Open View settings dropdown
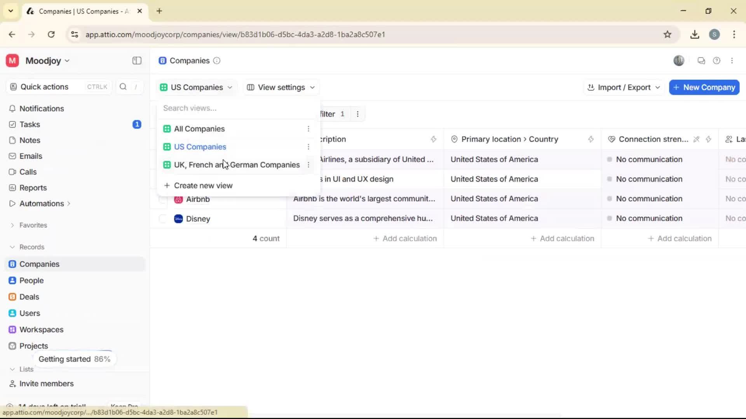 click(281, 87)
